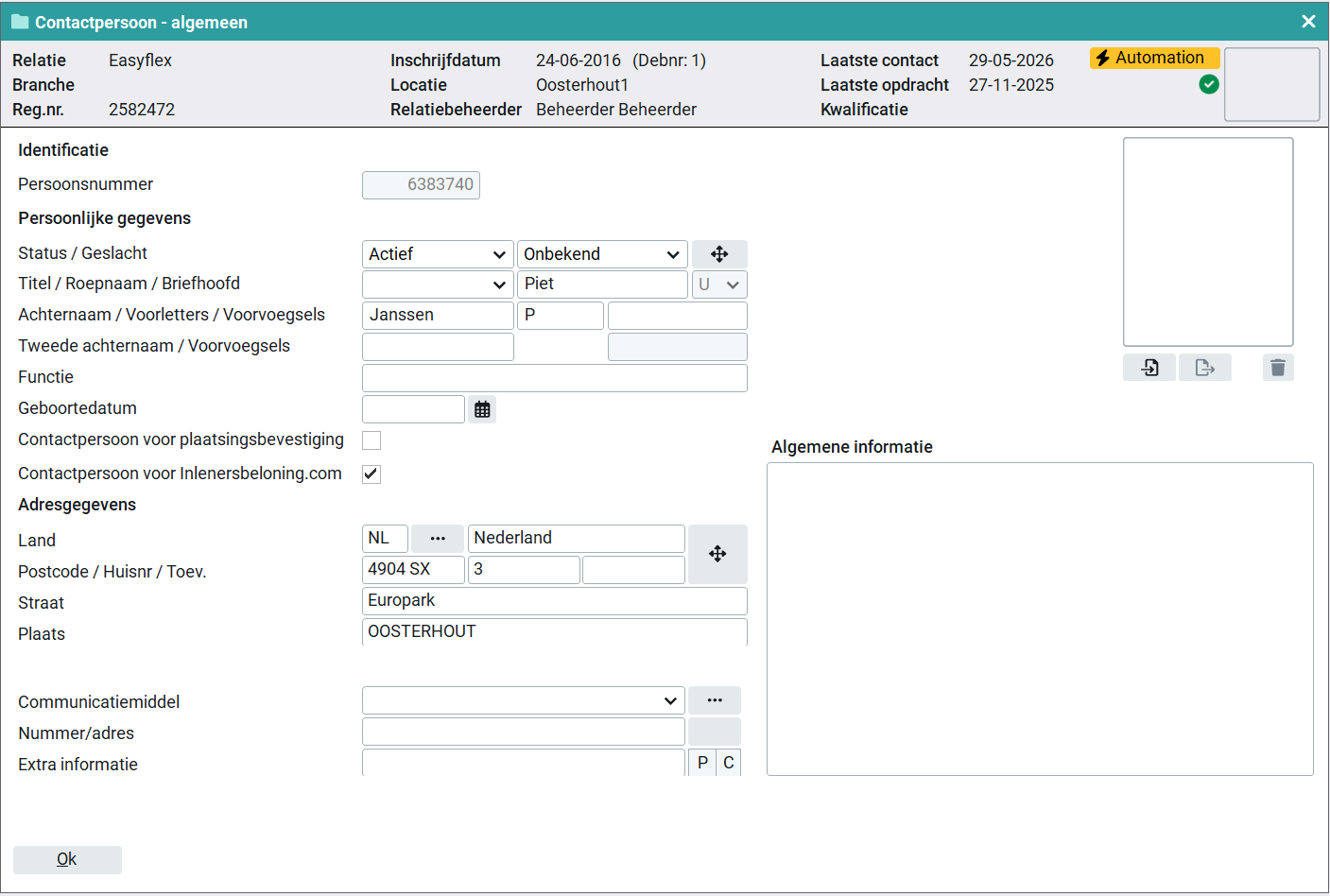Close the Contactpersoon window
1330x896 pixels.
coord(1308,22)
